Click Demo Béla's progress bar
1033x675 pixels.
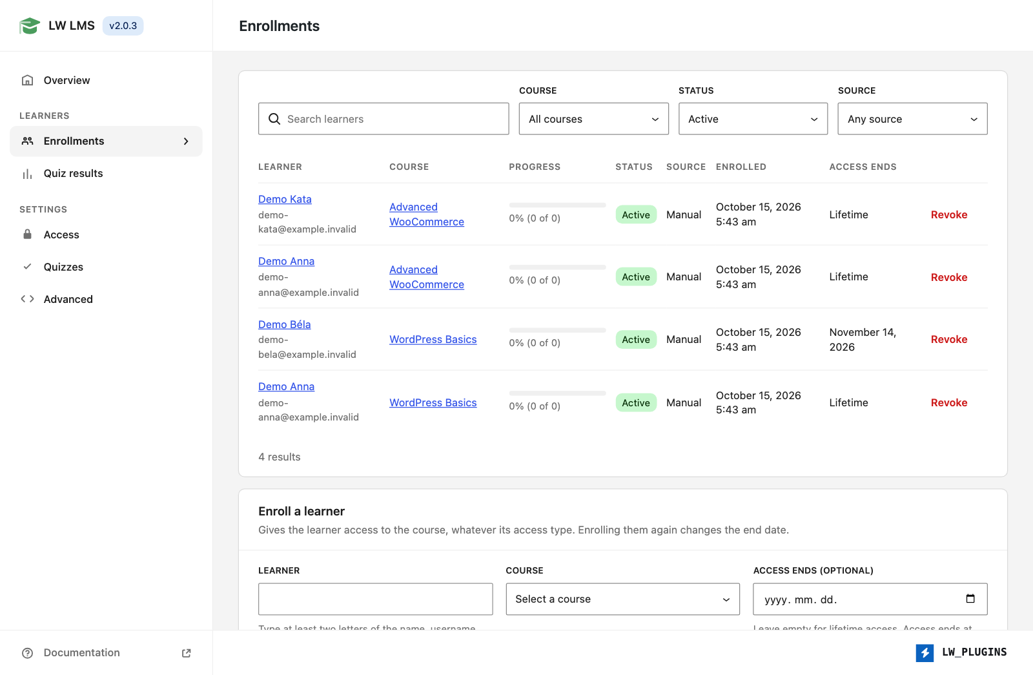558,330
